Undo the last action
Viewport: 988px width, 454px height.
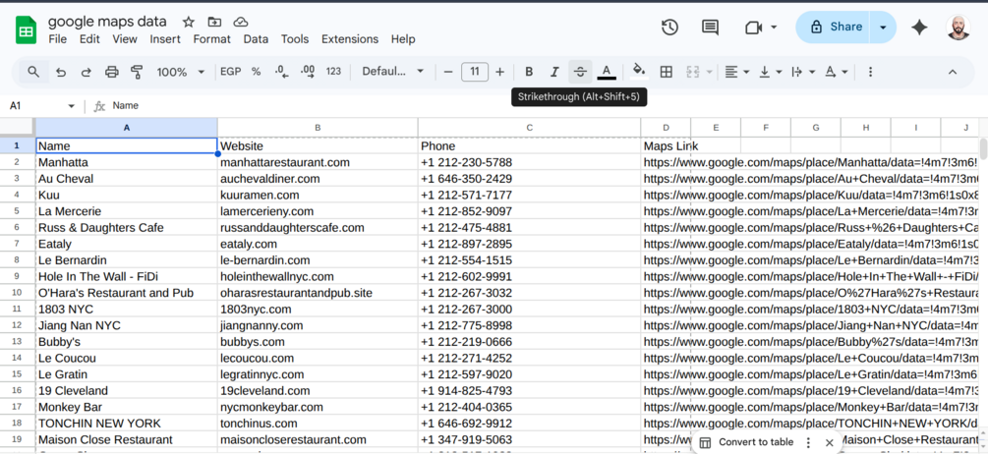coord(61,72)
